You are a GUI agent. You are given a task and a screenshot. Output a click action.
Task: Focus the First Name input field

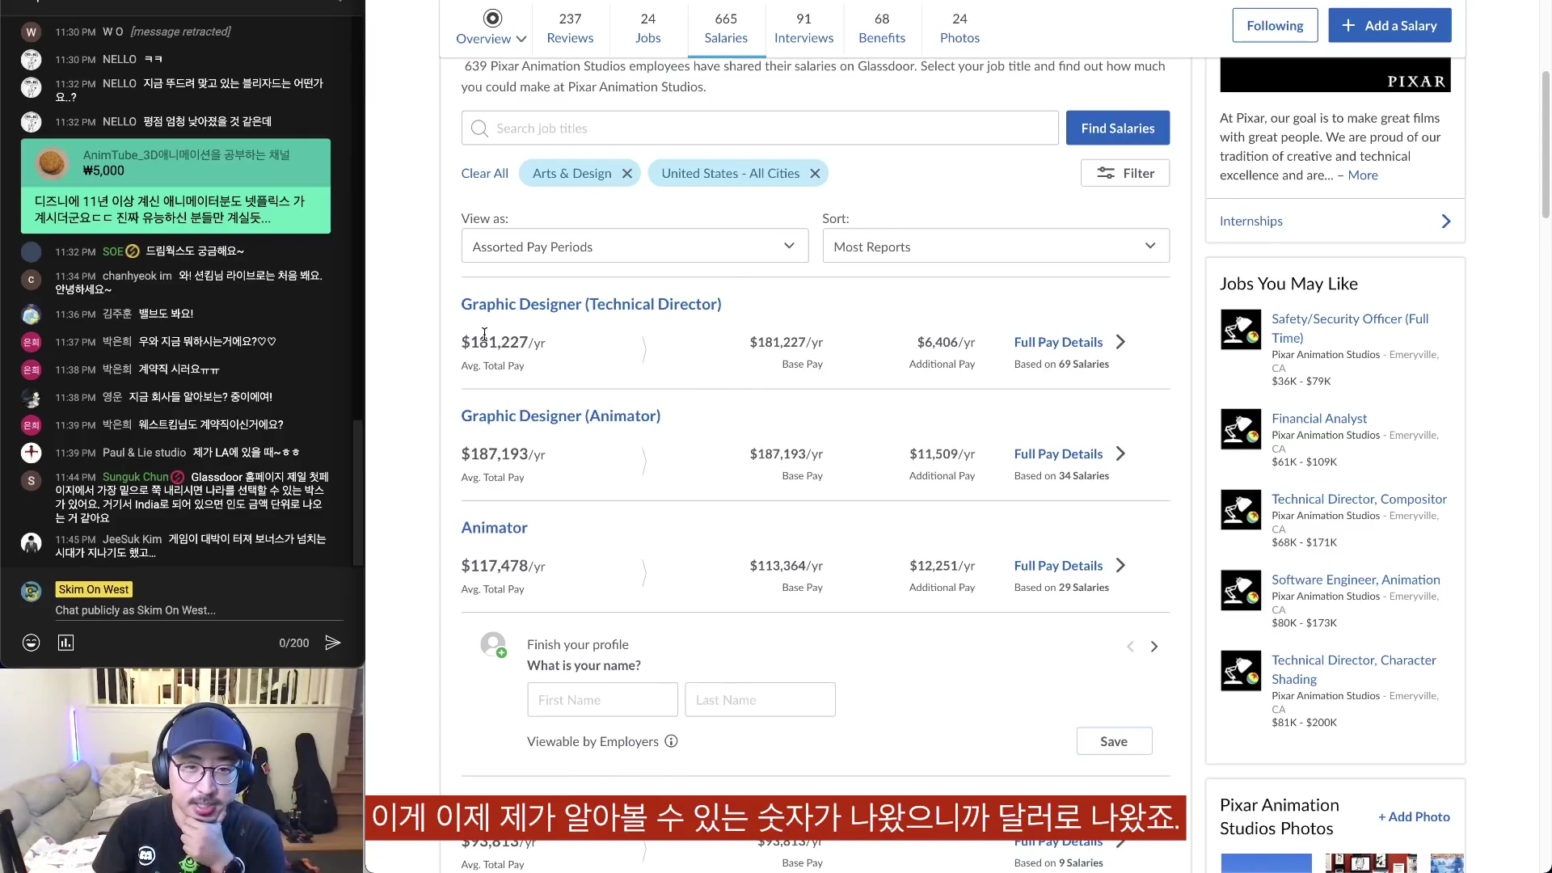point(602,699)
